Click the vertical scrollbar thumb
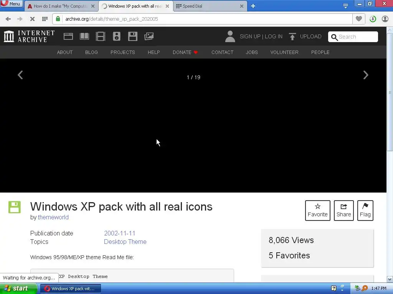393x294 pixels. (390, 92)
